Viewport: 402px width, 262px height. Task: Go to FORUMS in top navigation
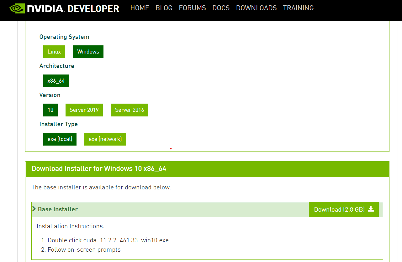pos(192,8)
